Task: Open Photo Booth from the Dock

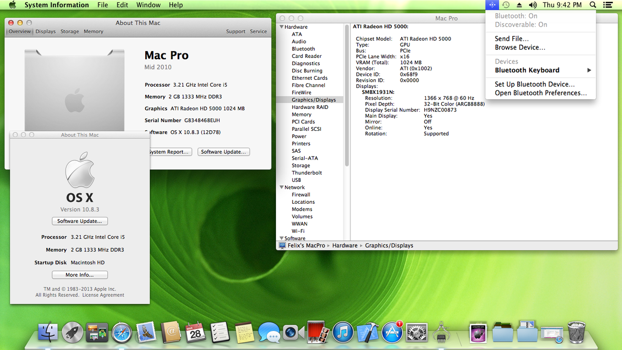Action: point(319,332)
